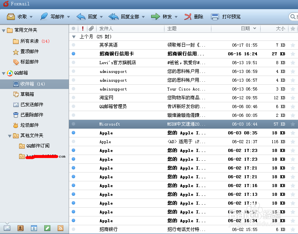Click the star column header icon
The width and height of the screenshot is (298, 234).
pyautogui.click(x=293, y=29)
